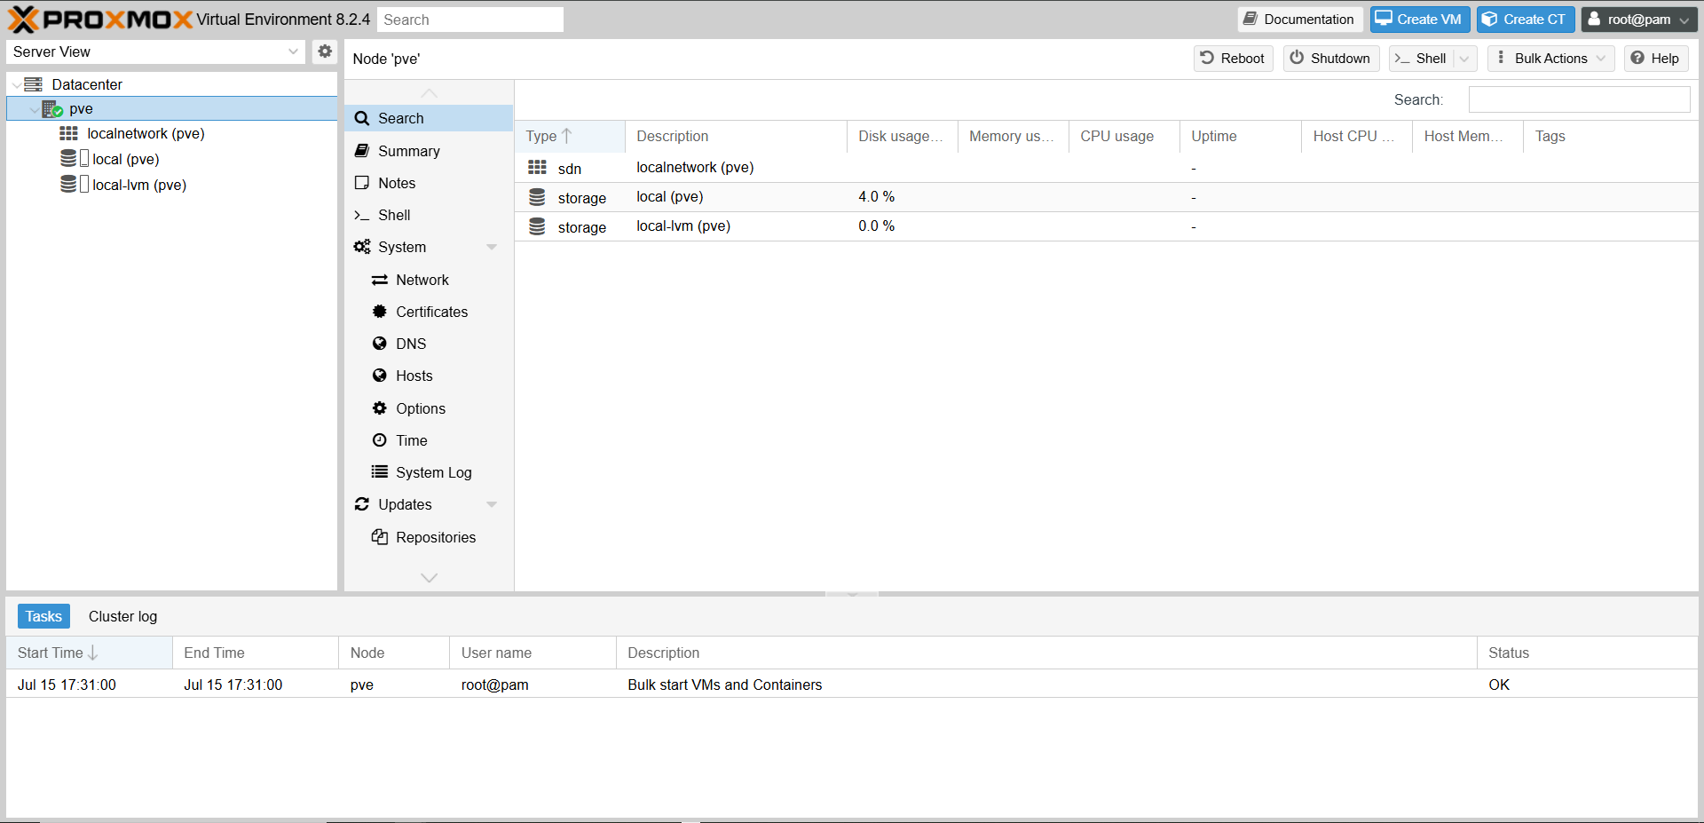
Task: Click the Create VM button
Action: (x=1419, y=20)
